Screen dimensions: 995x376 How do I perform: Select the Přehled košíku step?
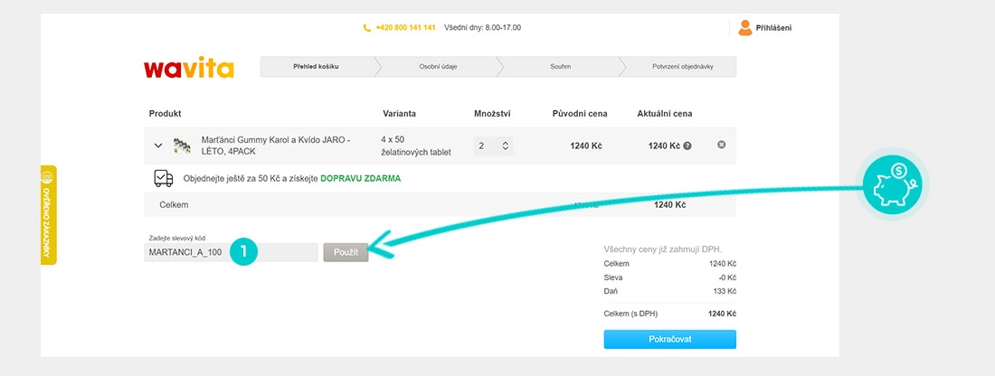pyautogui.click(x=316, y=67)
